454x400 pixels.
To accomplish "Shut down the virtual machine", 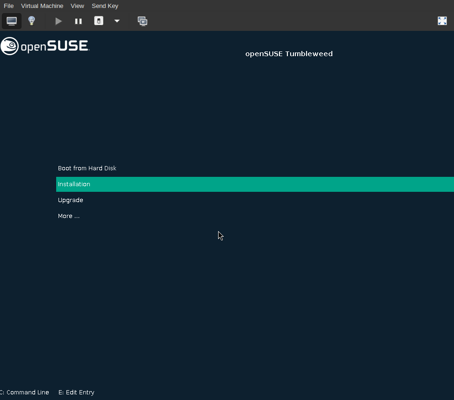I will pos(98,21).
